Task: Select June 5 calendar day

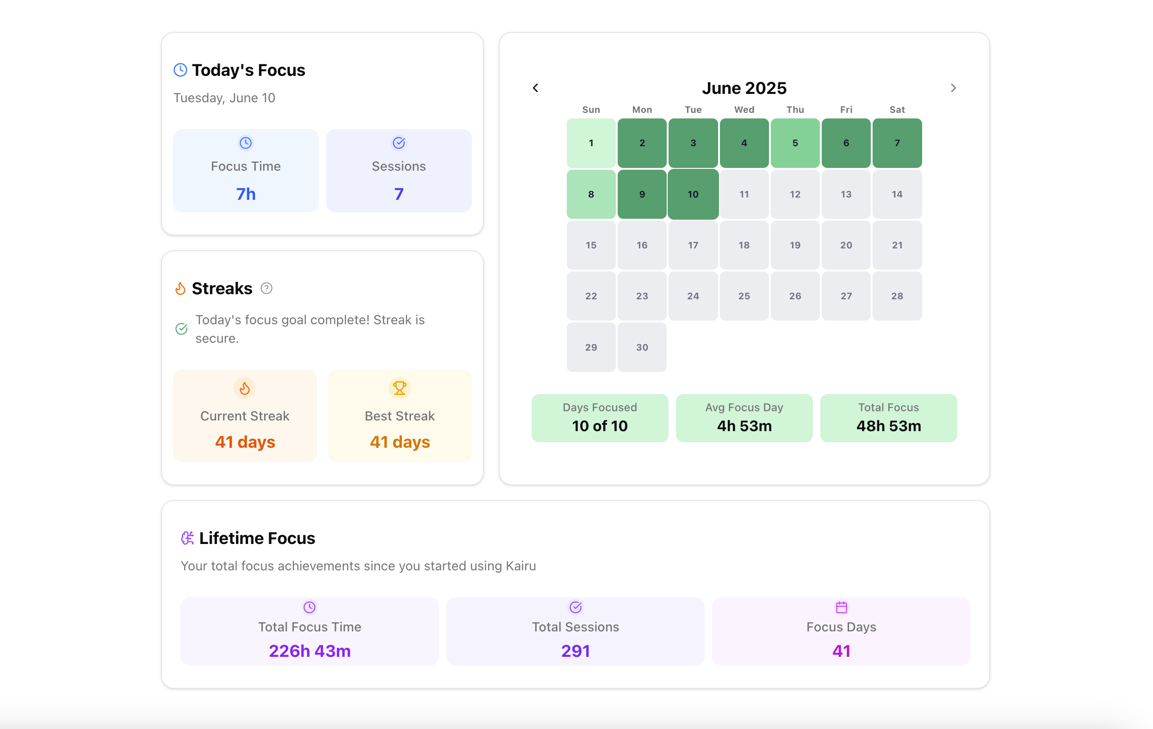Action: pos(795,142)
